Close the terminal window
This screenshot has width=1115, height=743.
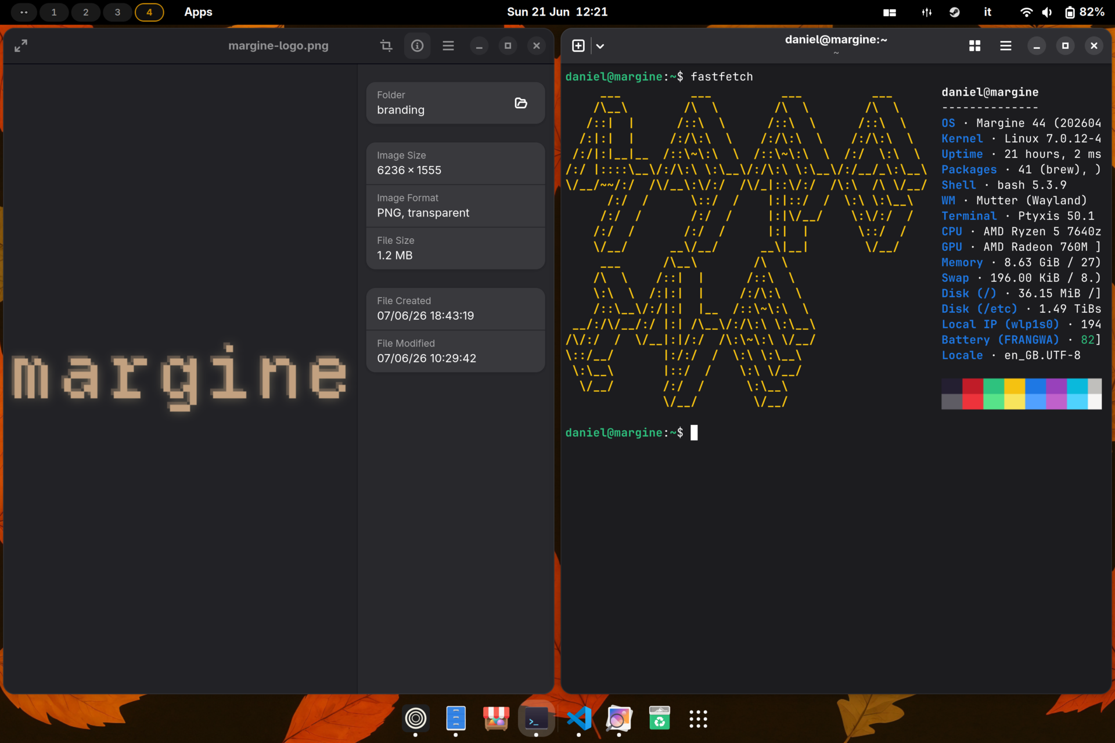1094,46
